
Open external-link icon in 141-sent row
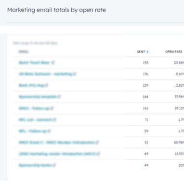(x=52, y=108)
